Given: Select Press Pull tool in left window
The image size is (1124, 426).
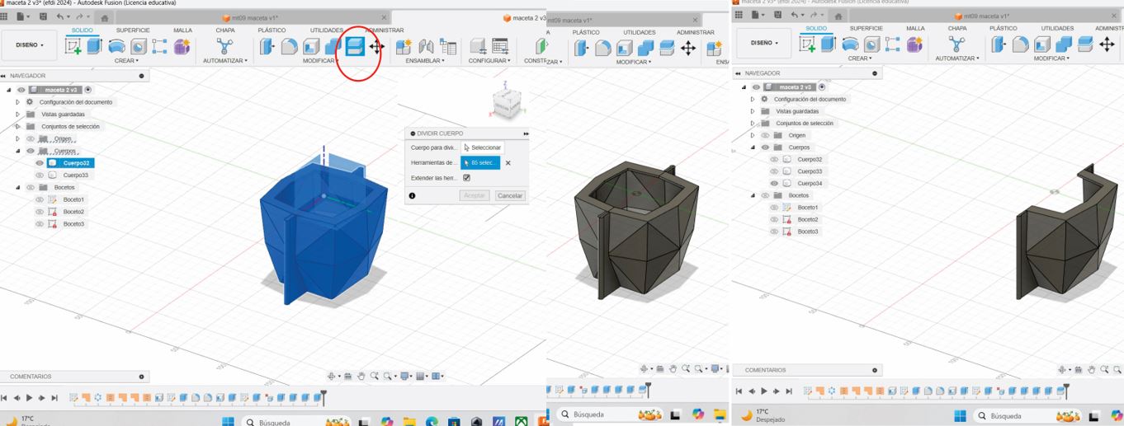Looking at the screenshot, I should click(x=267, y=47).
